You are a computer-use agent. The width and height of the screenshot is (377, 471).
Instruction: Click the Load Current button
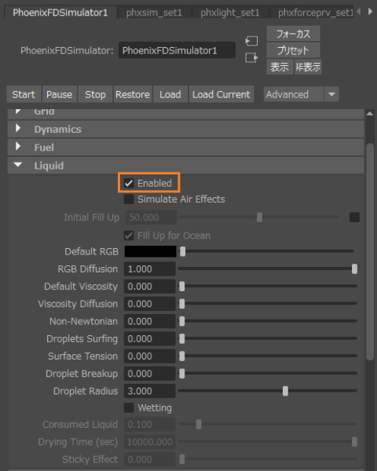pos(221,94)
